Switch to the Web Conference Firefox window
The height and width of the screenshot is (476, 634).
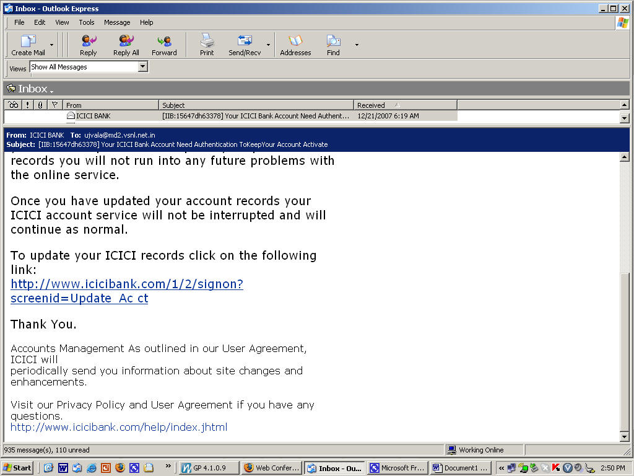(x=272, y=468)
